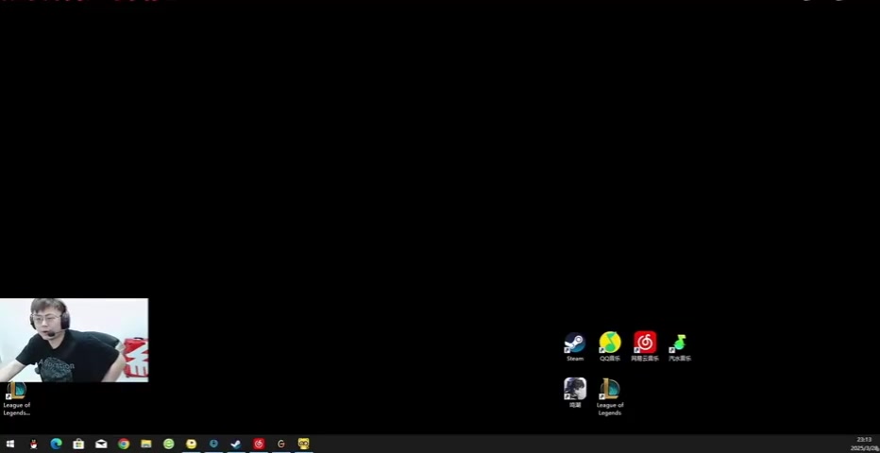Launch Google Chrome from the taskbar
This screenshot has width=880, height=453.
click(x=124, y=444)
